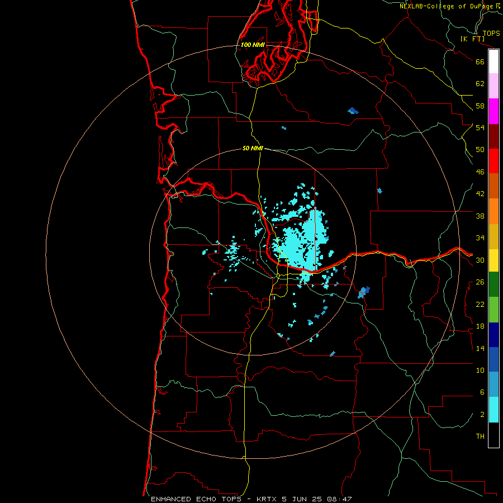Click the dark red legend swatch
The image size is (503, 503).
(493, 136)
